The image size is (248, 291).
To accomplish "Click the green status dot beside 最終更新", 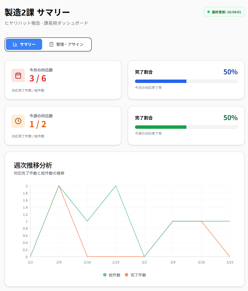I will (x=208, y=12).
